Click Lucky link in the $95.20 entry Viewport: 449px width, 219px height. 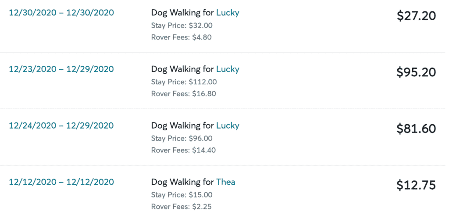(228, 69)
